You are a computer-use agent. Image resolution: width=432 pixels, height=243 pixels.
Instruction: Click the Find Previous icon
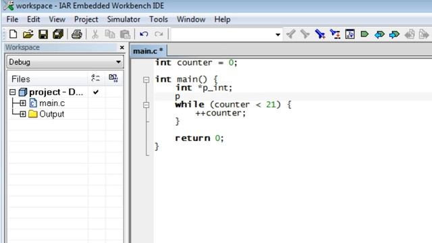click(291, 34)
